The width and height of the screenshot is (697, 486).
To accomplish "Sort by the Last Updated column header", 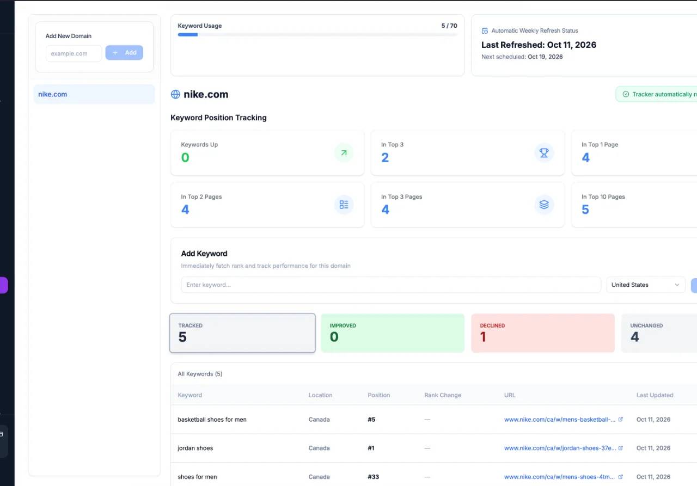I will [655, 395].
